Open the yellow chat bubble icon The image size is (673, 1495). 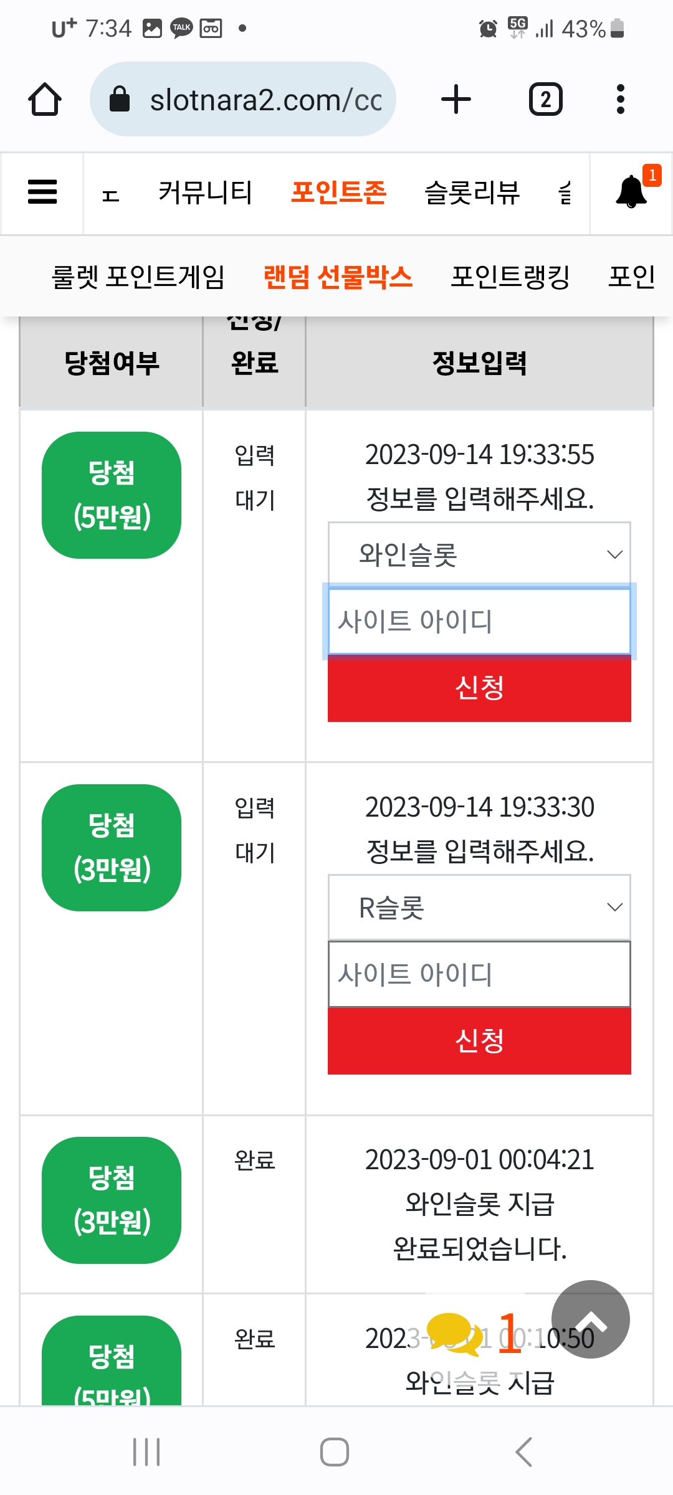(x=455, y=1333)
